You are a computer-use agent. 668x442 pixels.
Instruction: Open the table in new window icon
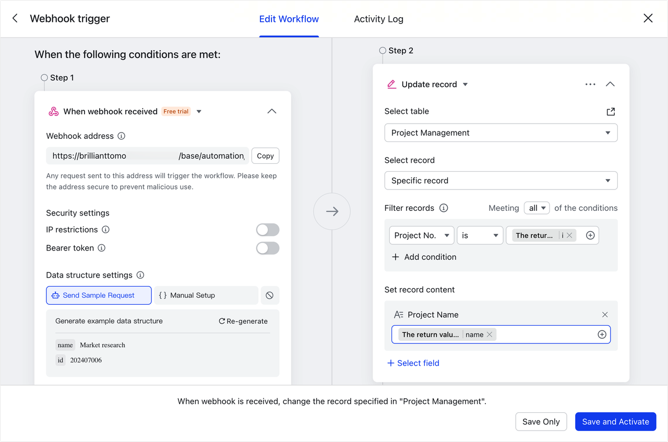point(611,112)
